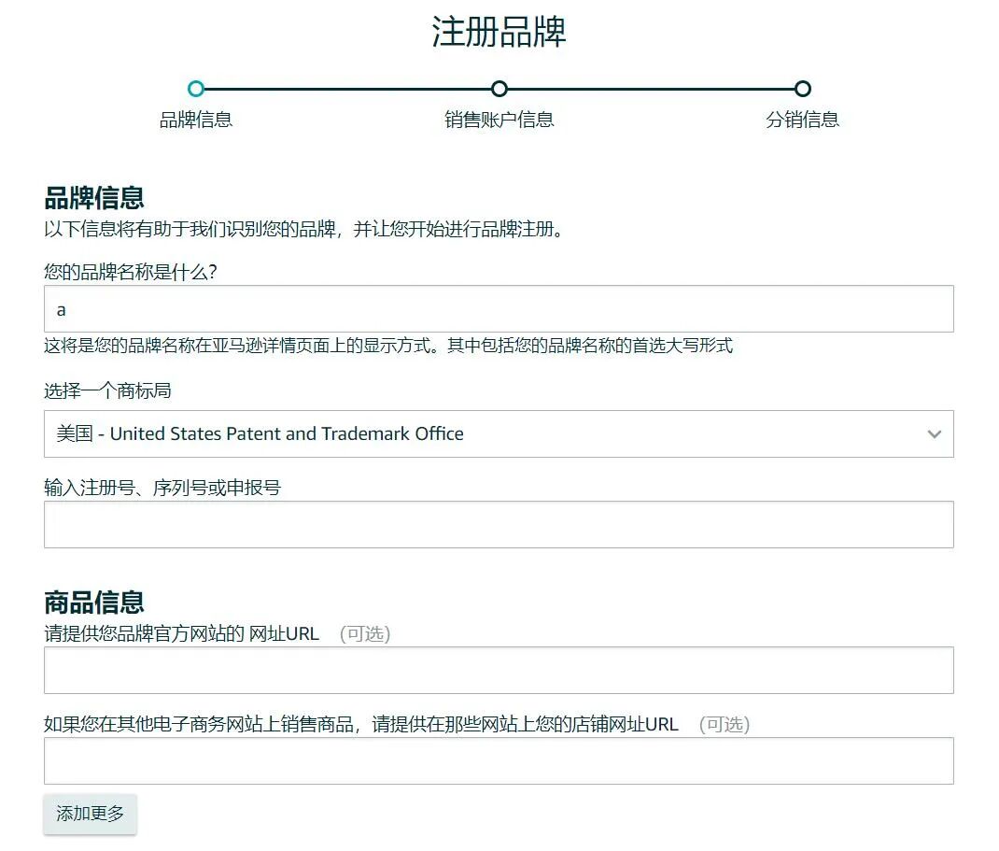Click the (可选) label beside 网址URL
This screenshot has width=999, height=851.
pos(365,633)
